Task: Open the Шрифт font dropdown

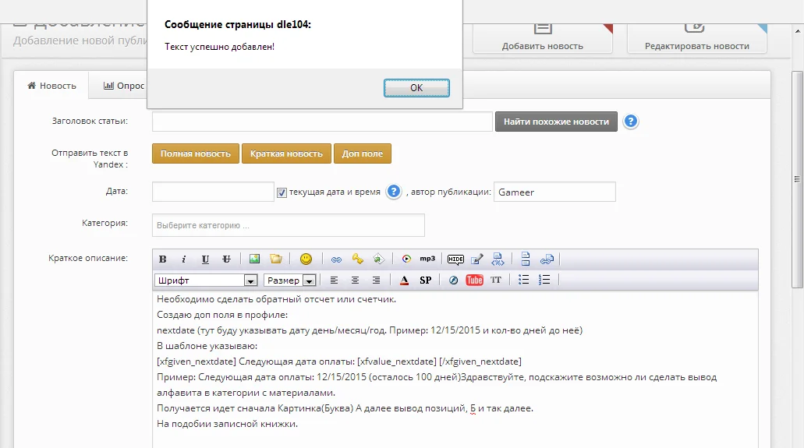Action: (x=206, y=280)
